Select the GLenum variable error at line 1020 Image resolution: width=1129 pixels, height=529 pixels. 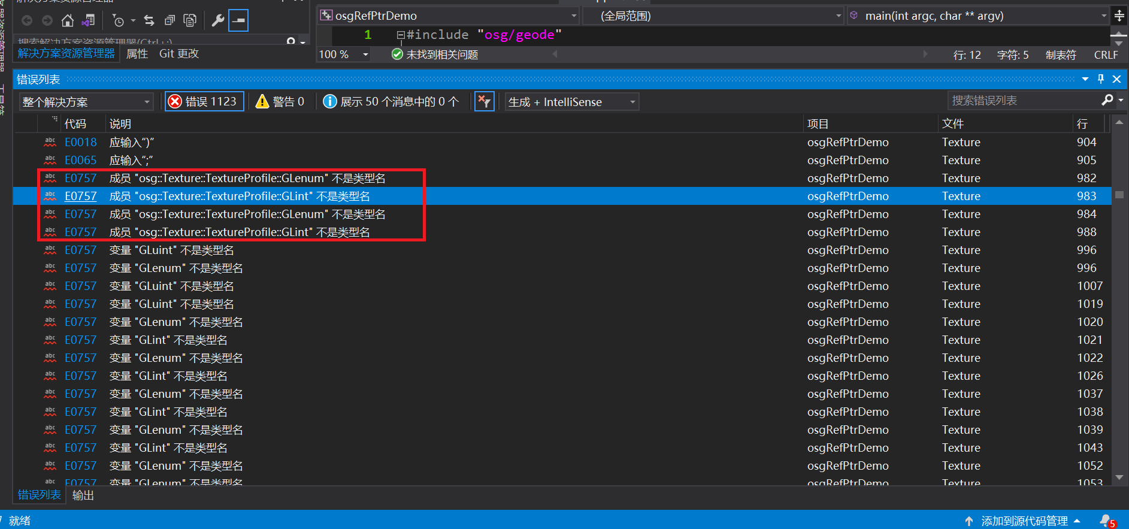(x=562, y=322)
